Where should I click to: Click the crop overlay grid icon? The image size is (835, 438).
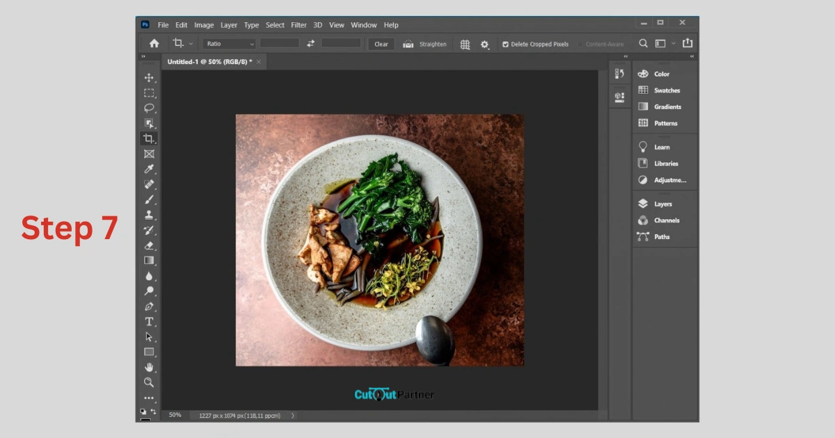tap(465, 44)
